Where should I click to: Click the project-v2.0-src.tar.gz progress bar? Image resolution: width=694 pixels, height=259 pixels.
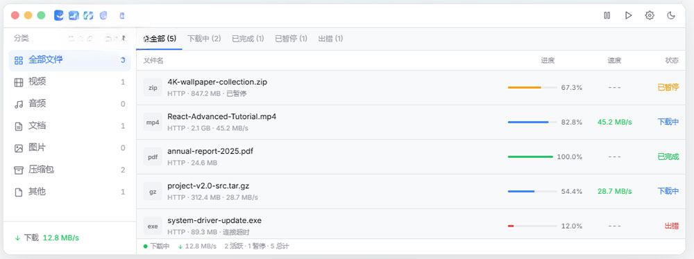532,191
